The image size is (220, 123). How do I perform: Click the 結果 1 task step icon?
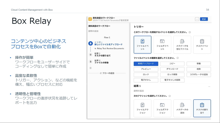[x=90, y=54]
